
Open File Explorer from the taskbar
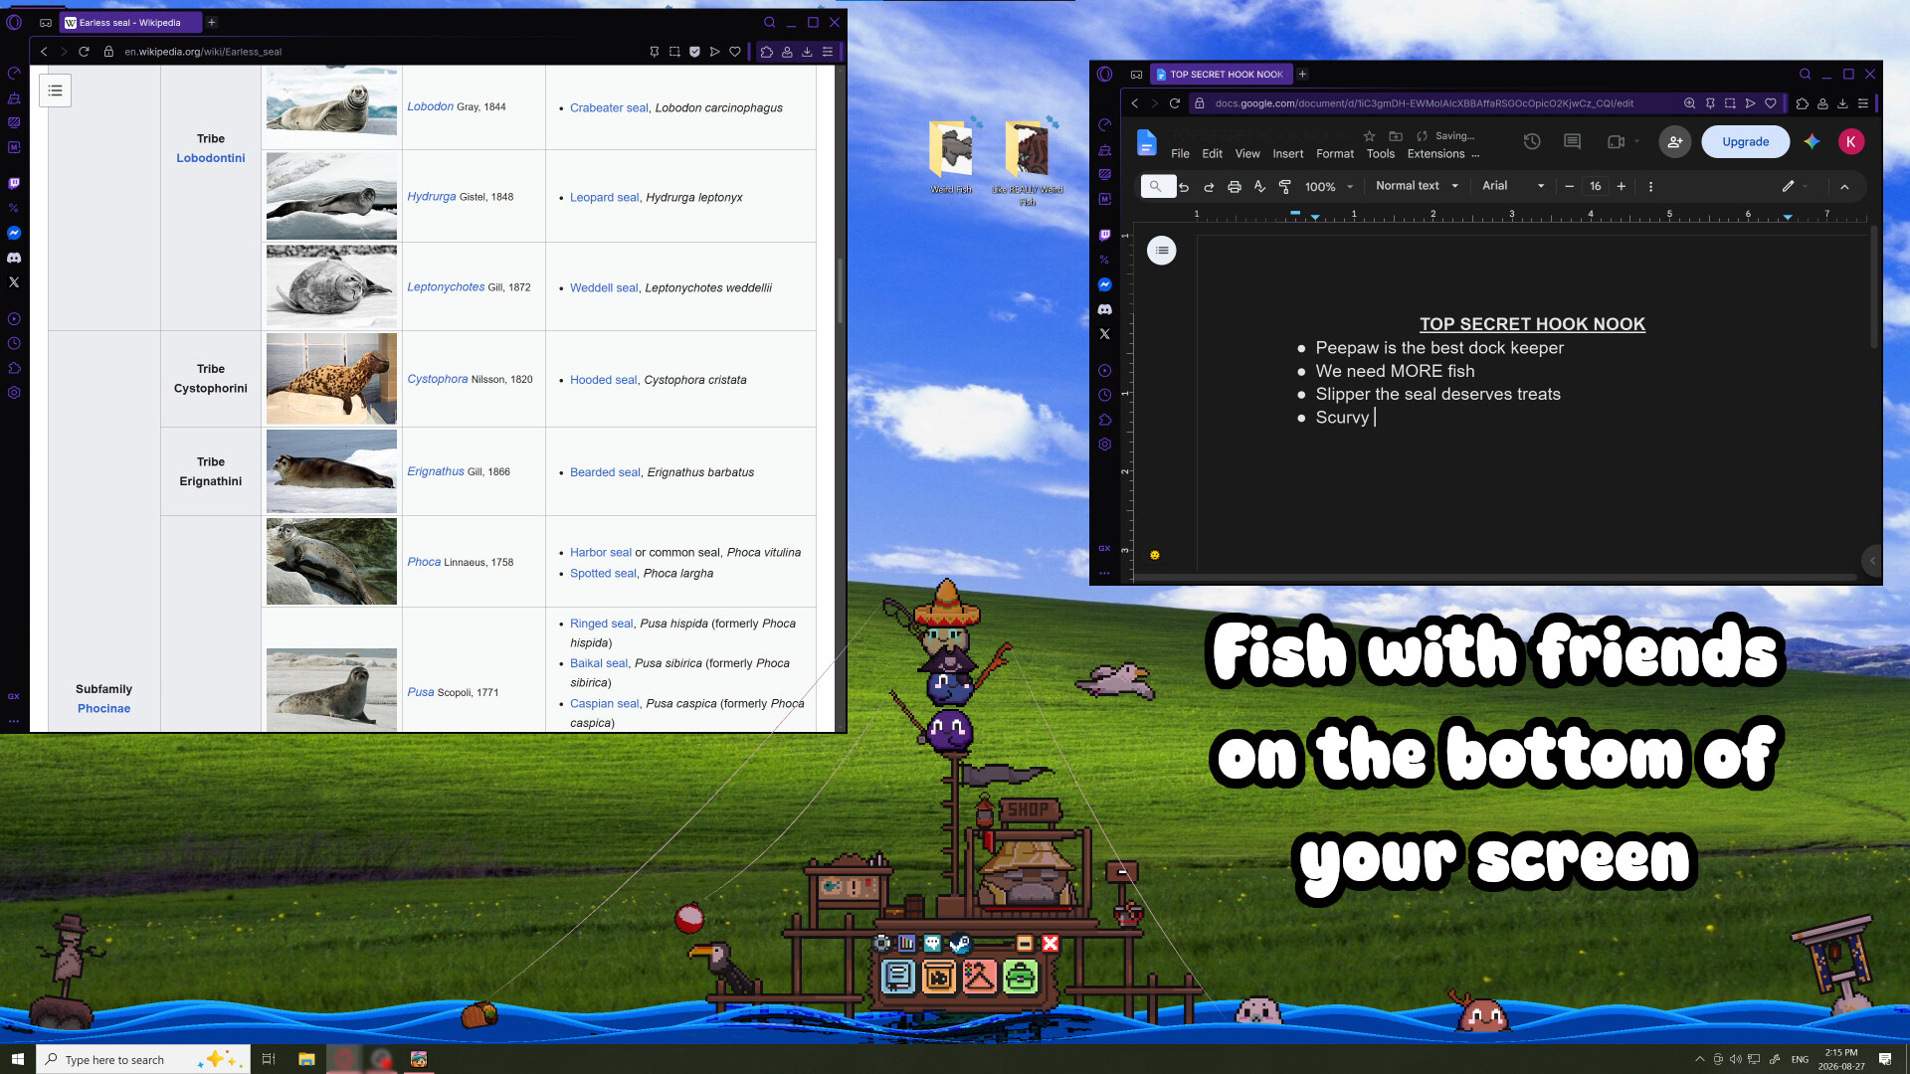tap(306, 1060)
